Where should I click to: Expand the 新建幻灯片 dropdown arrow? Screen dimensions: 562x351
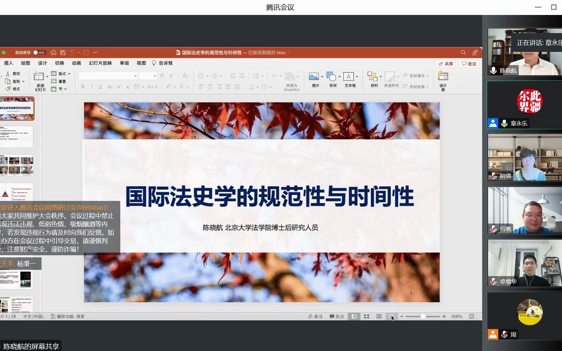[x=47, y=77]
